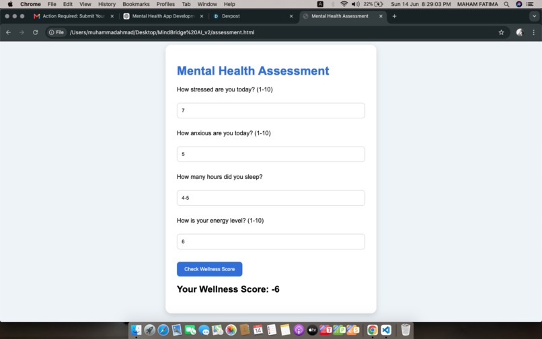Click the File site info chip
This screenshot has height=339, width=542.
[x=56, y=32]
